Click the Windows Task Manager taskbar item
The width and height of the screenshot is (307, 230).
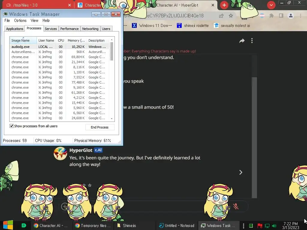click(x=218, y=226)
